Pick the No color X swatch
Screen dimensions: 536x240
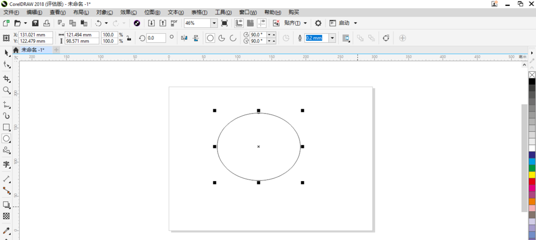(x=532, y=74)
